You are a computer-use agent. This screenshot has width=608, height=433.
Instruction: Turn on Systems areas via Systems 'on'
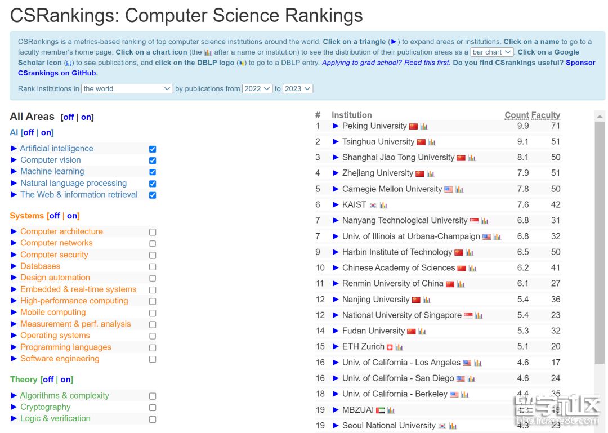point(72,216)
